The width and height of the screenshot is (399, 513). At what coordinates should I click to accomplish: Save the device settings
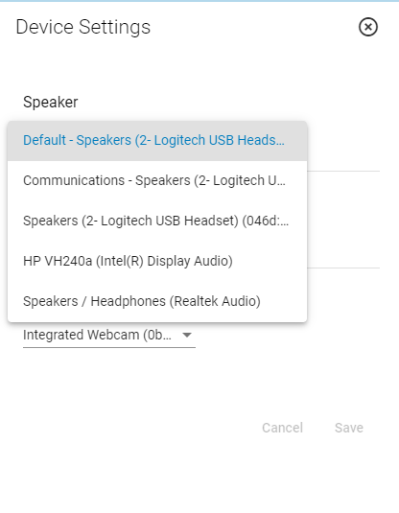pyautogui.click(x=348, y=428)
